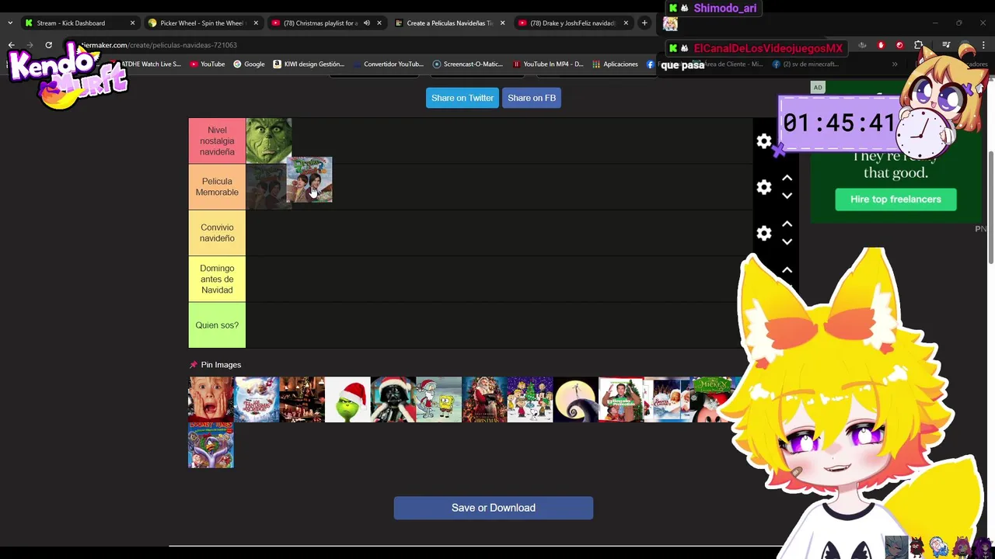Screen dimensions: 995x559
Task: Open YouTube In MP4 bookmark
Action: pyautogui.click(x=548, y=64)
